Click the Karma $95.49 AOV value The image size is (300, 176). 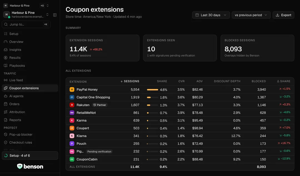click(197, 120)
